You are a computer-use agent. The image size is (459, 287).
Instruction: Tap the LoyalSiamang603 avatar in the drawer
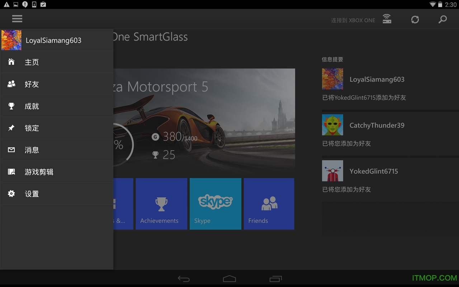[11, 40]
